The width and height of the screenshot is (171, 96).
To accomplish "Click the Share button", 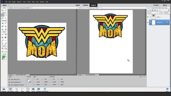I will [165, 5].
